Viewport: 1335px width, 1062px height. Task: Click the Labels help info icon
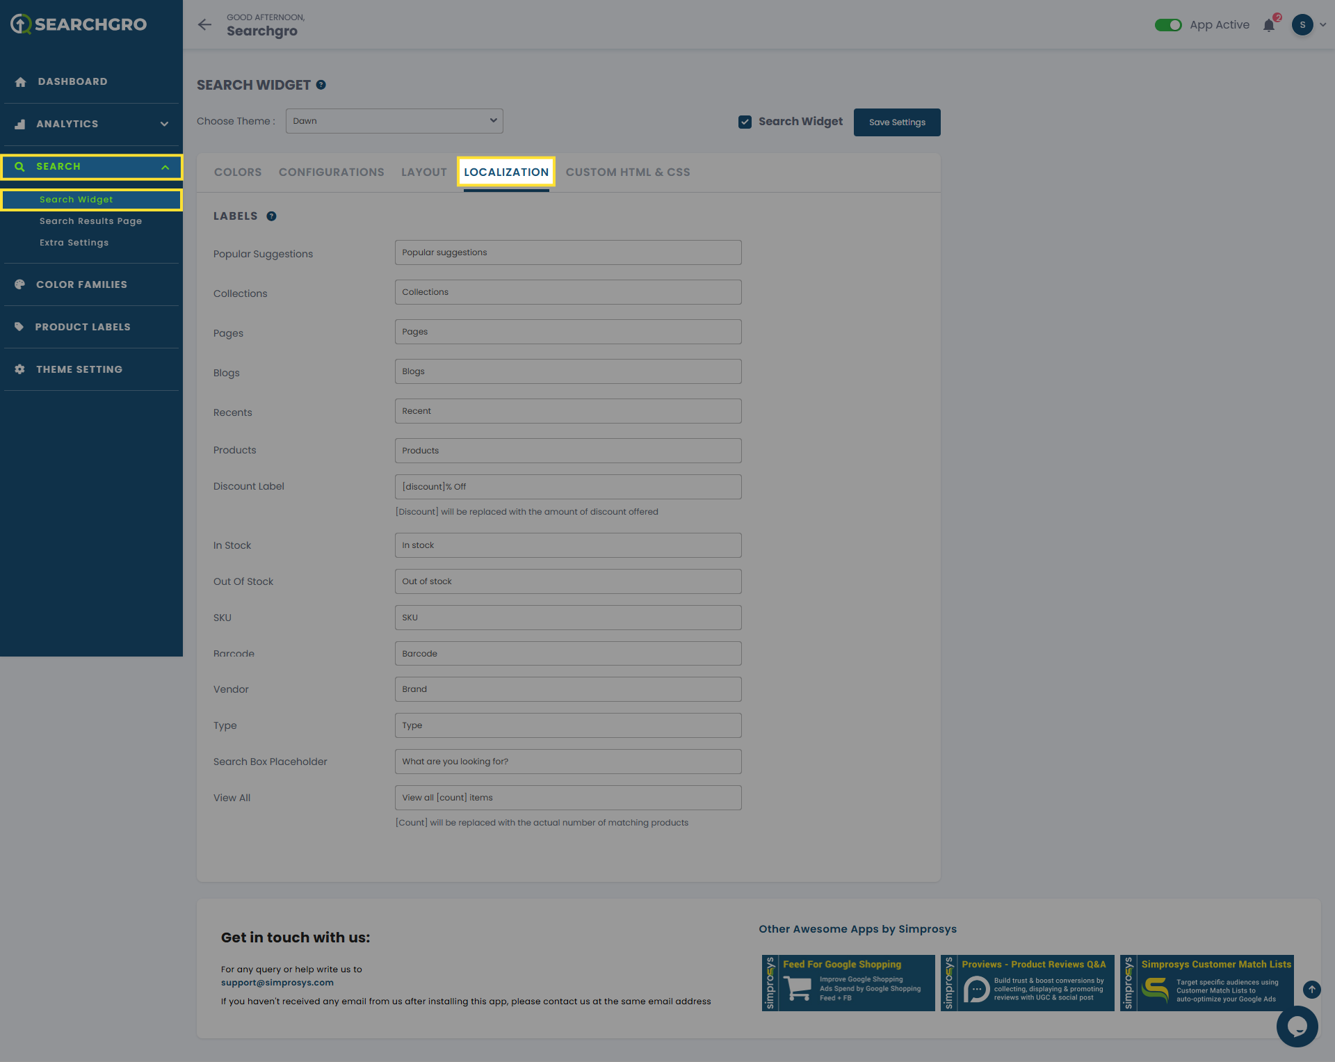point(271,216)
